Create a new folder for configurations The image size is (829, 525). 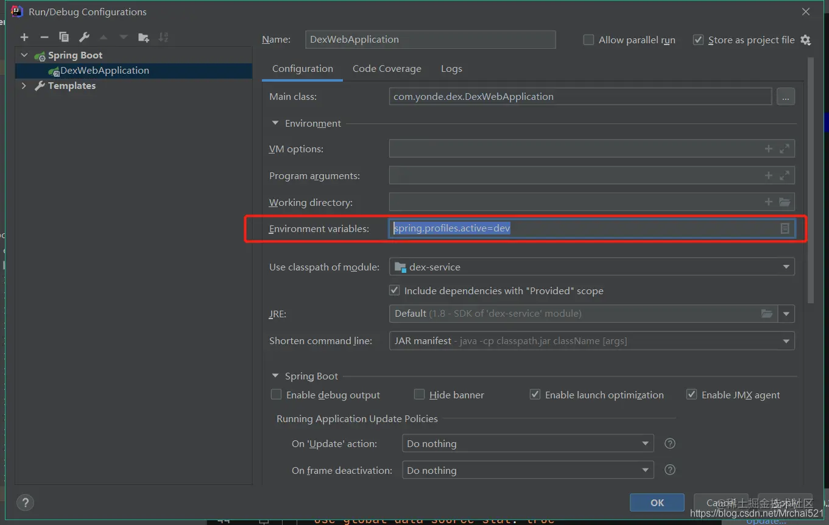(144, 37)
